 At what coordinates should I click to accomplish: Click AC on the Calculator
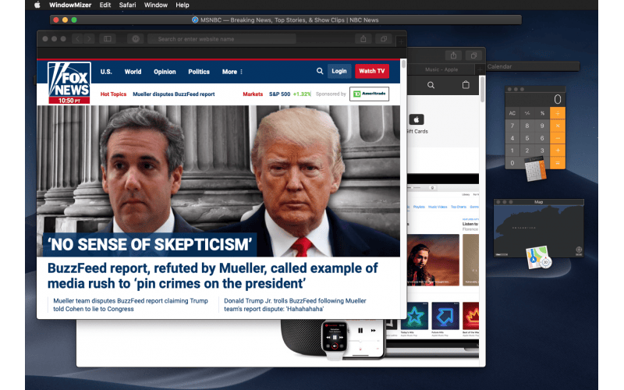tap(512, 113)
